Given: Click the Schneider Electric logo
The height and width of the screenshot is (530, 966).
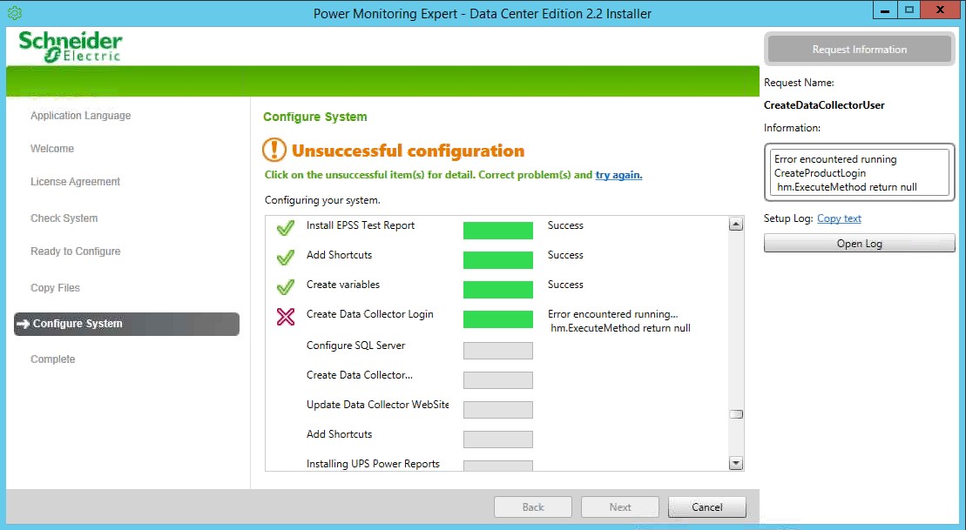Looking at the screenshot, I should (x=71, y=47).
